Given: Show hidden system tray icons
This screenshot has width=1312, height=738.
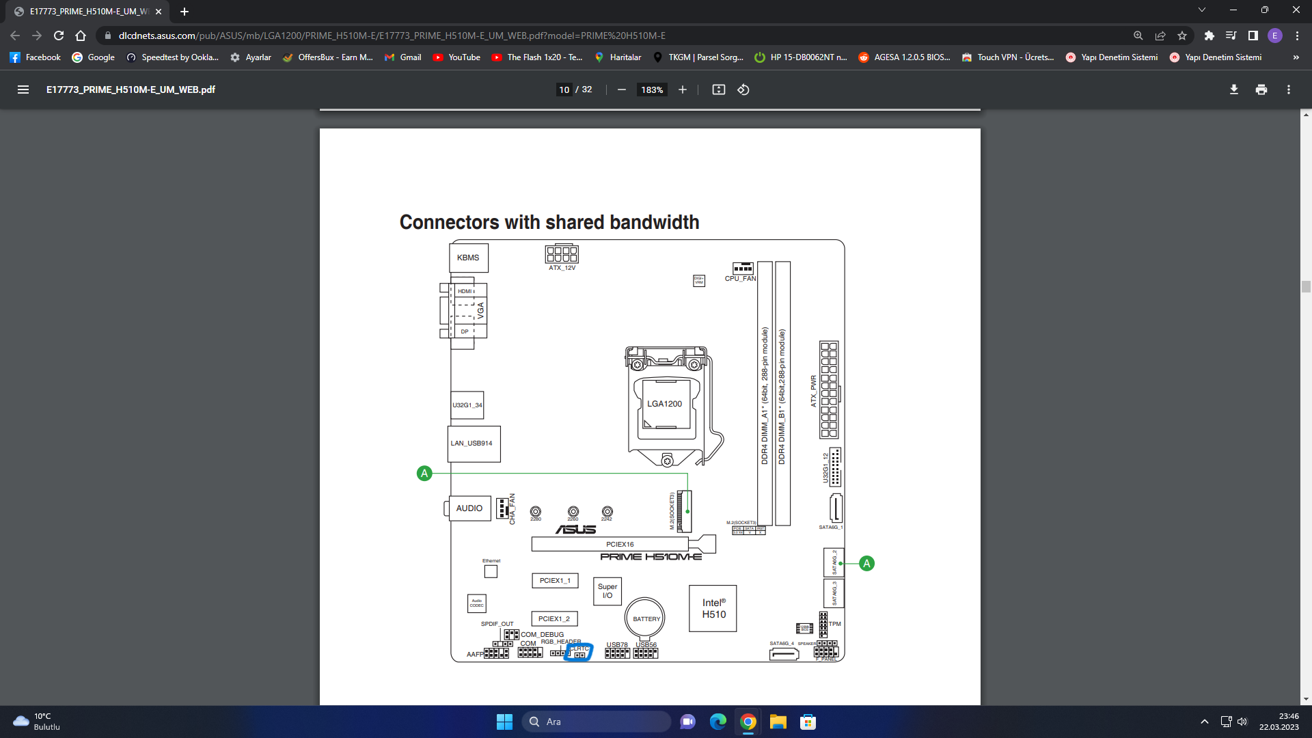Looking at the screenshot, I should click(x=1204, y=722).
